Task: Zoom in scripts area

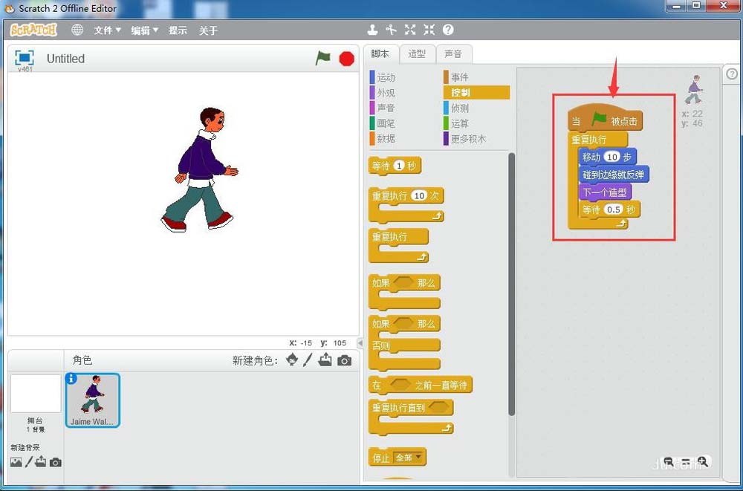Action: tap(703, 461)
